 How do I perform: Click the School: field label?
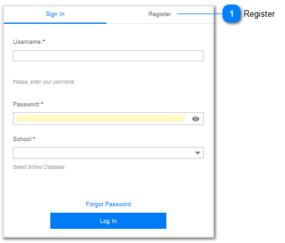coord(23,139)
